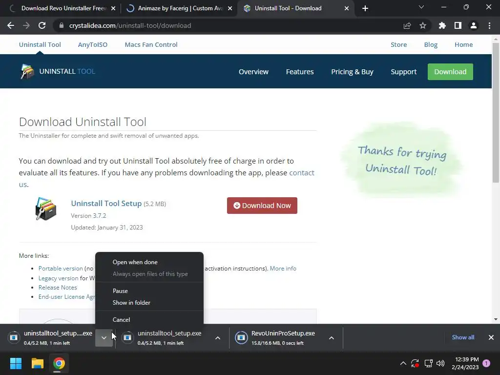Go back using the browser back arrow
Viewport: 500px width, 375px height.
pos(11,25)
